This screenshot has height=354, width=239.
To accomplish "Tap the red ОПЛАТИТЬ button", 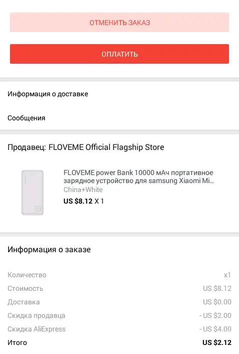I will click(x=119, y=54).
